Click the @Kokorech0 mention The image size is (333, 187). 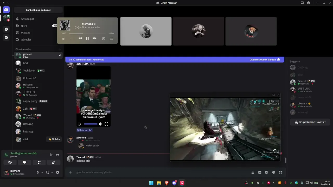click(x=84, y=130)
